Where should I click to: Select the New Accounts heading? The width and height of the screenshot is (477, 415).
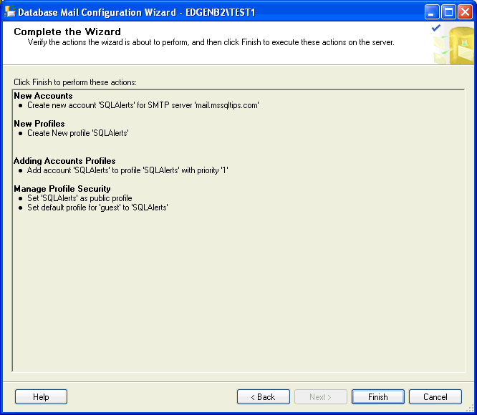pyautogui.click(x=43, y=96)
